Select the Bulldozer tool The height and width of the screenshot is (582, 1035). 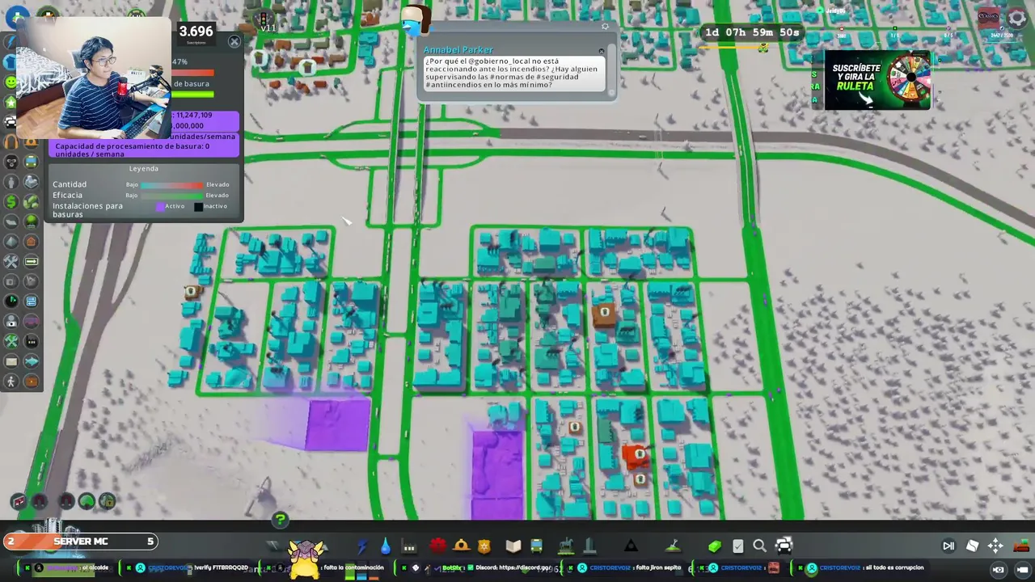(1020, 546)
